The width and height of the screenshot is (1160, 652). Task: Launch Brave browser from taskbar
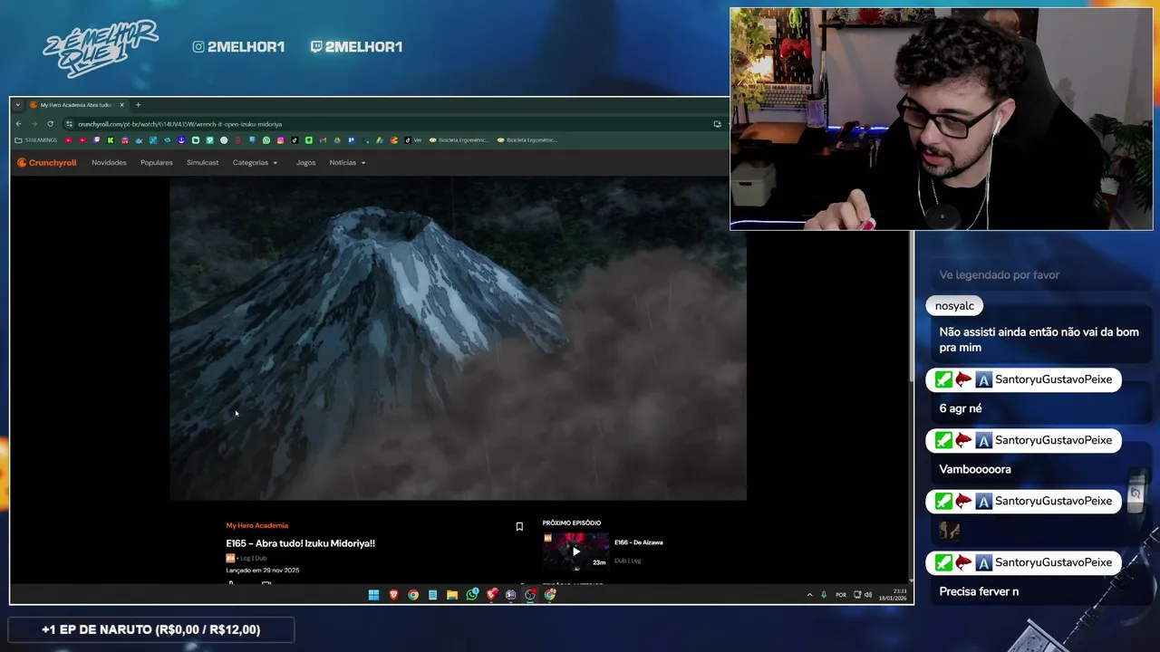[x=393, y=595]
